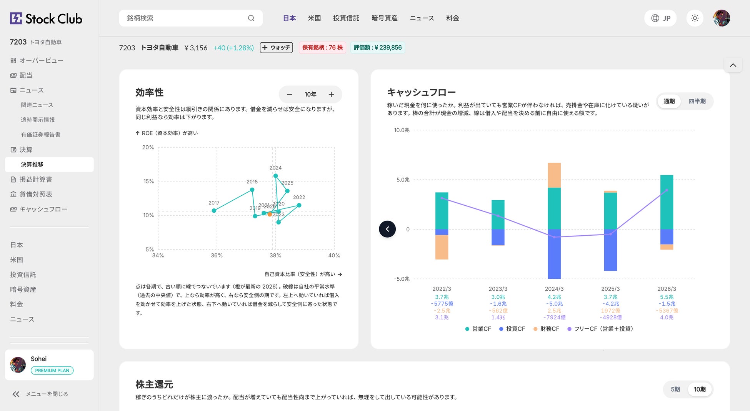Click the 銘柄検索 search field
The width and height of the screenshot is (750, 411).
point(191,18)
